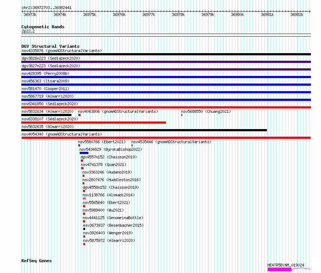This screenshot has width=321, height=273.
Task: Click the nsv5832635 Almarri2020 text label
Action: 48,127
